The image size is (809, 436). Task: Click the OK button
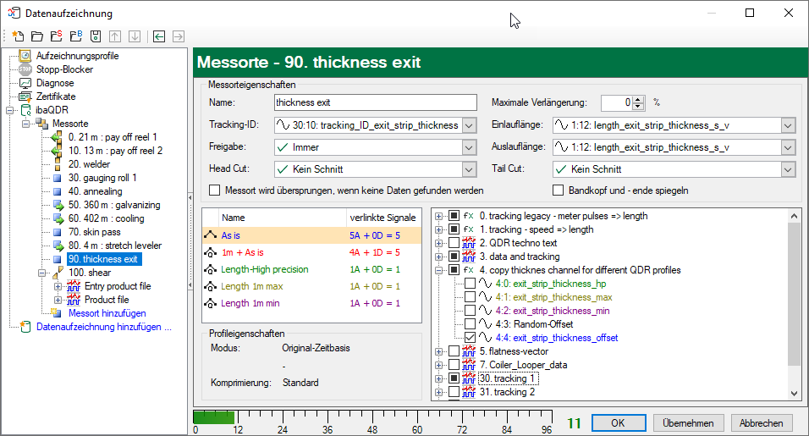(618, 423)
